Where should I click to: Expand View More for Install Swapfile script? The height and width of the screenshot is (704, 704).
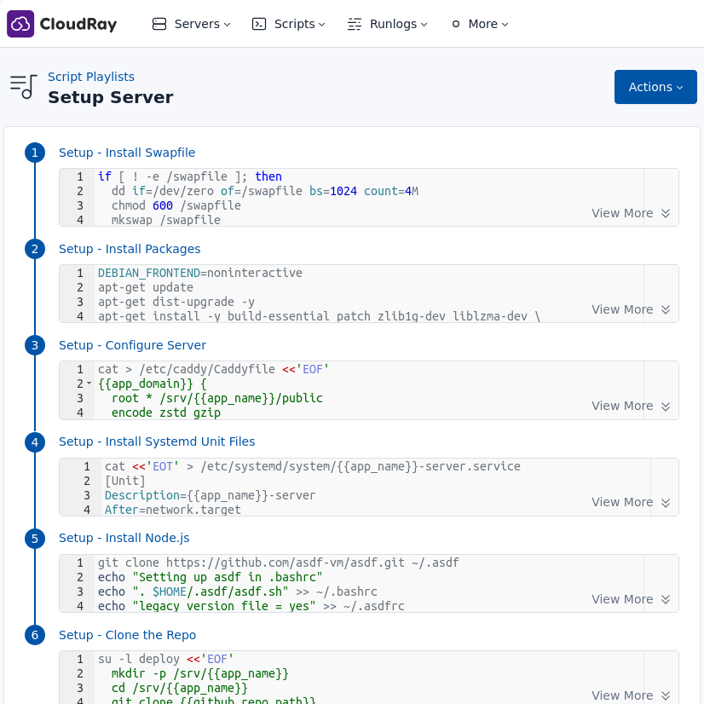coord(631,213)
